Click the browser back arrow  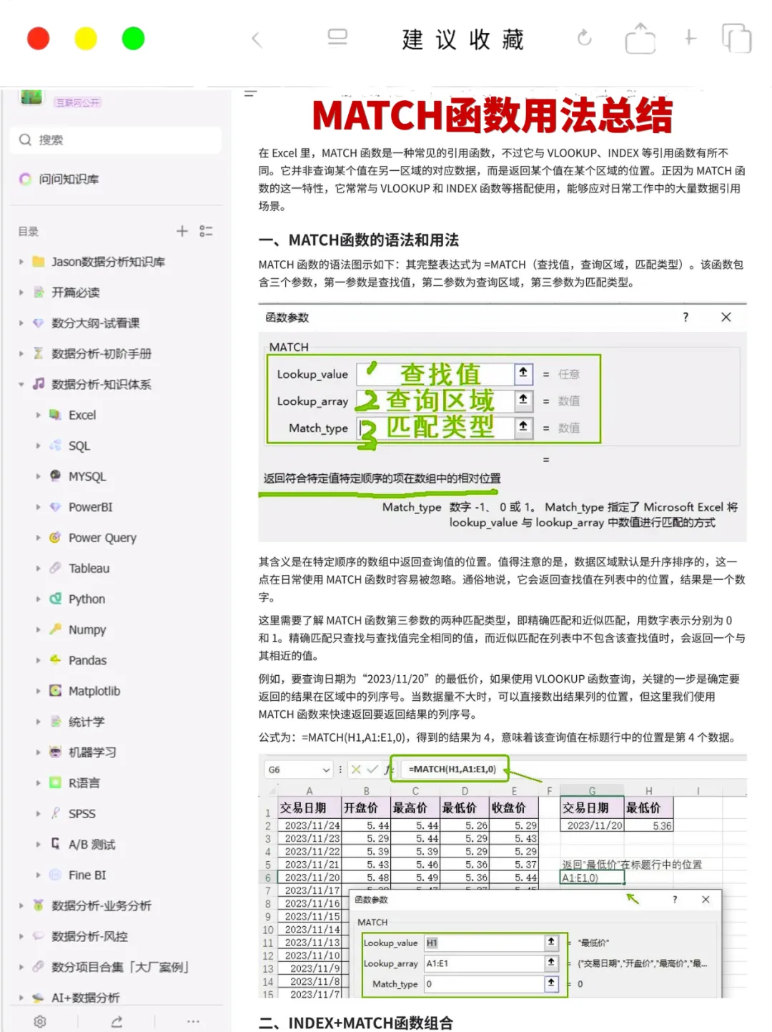click(257, 39)
